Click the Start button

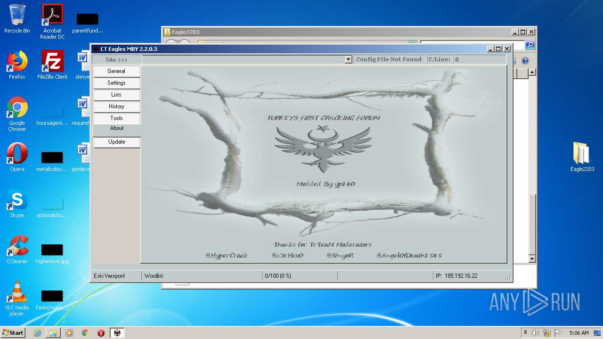pos(13,332)
